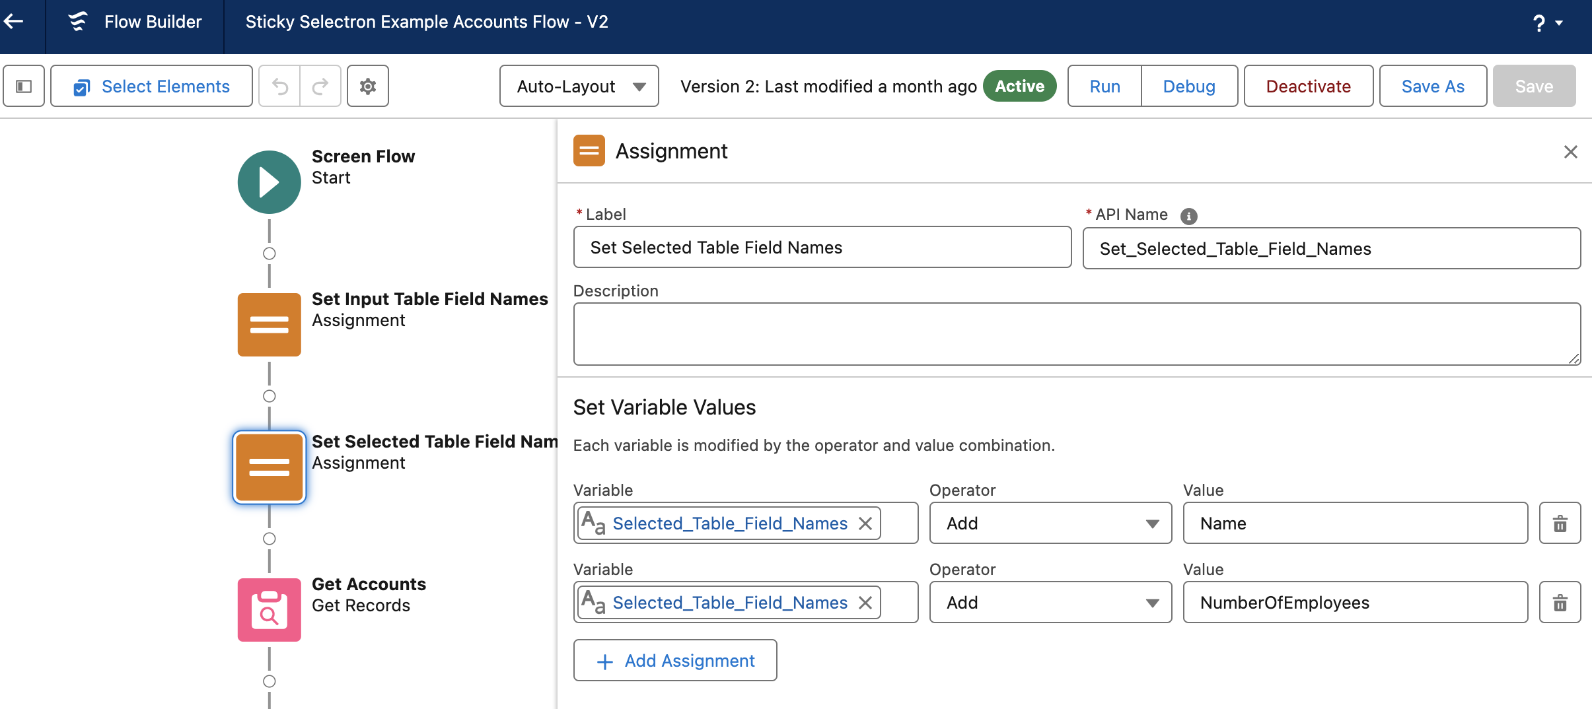Click the Add Assignment button
The height and width of the screenshot is (709, 1592).
click(675, 661)
